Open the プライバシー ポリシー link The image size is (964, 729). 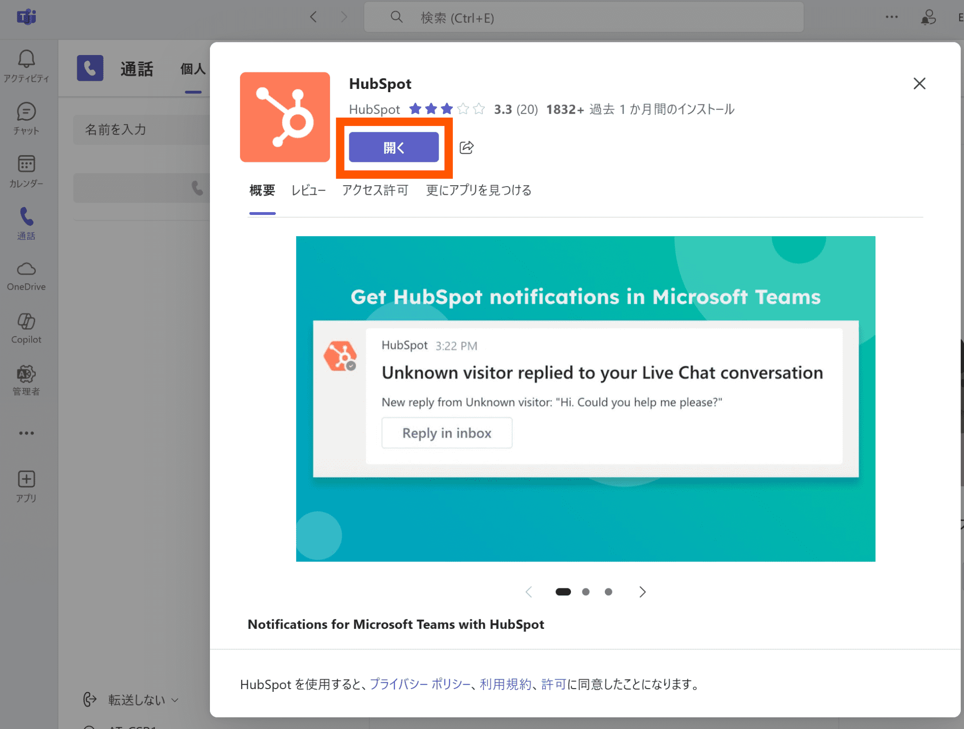click(419, 684)
